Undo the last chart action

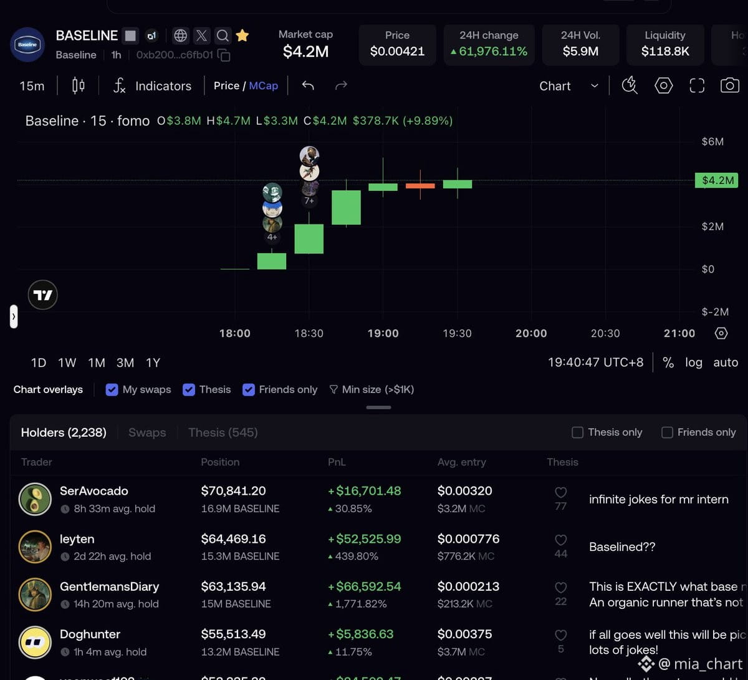308,85
